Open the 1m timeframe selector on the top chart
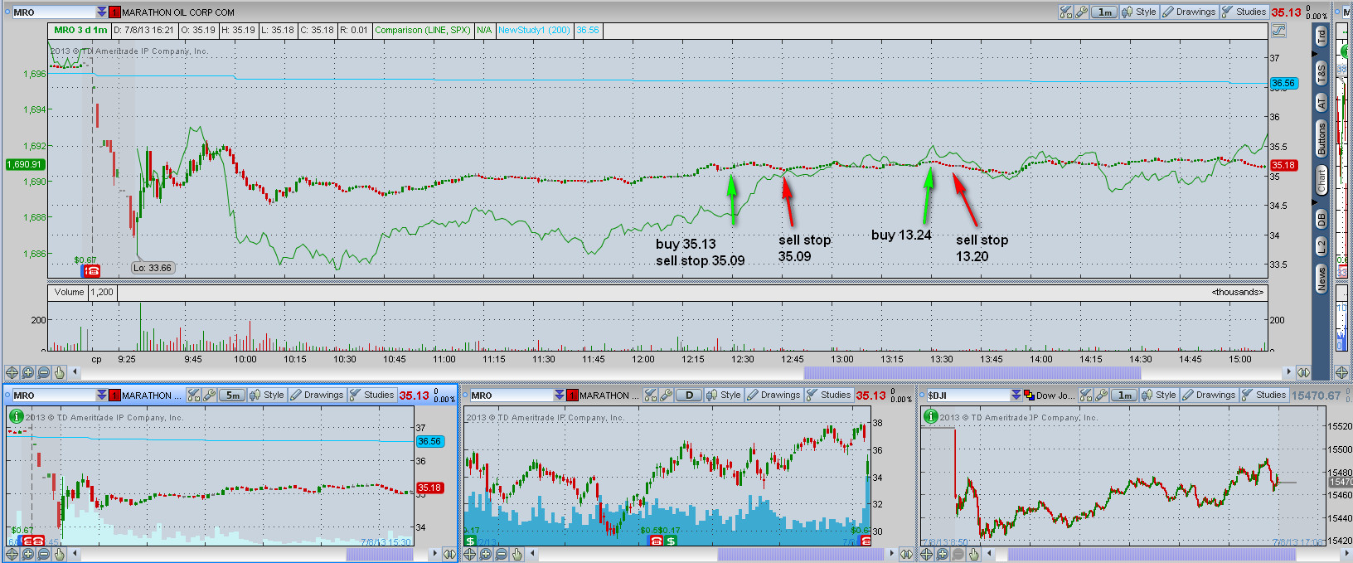The width and height of the screenshot is (1353, 563). point(1104,12)
